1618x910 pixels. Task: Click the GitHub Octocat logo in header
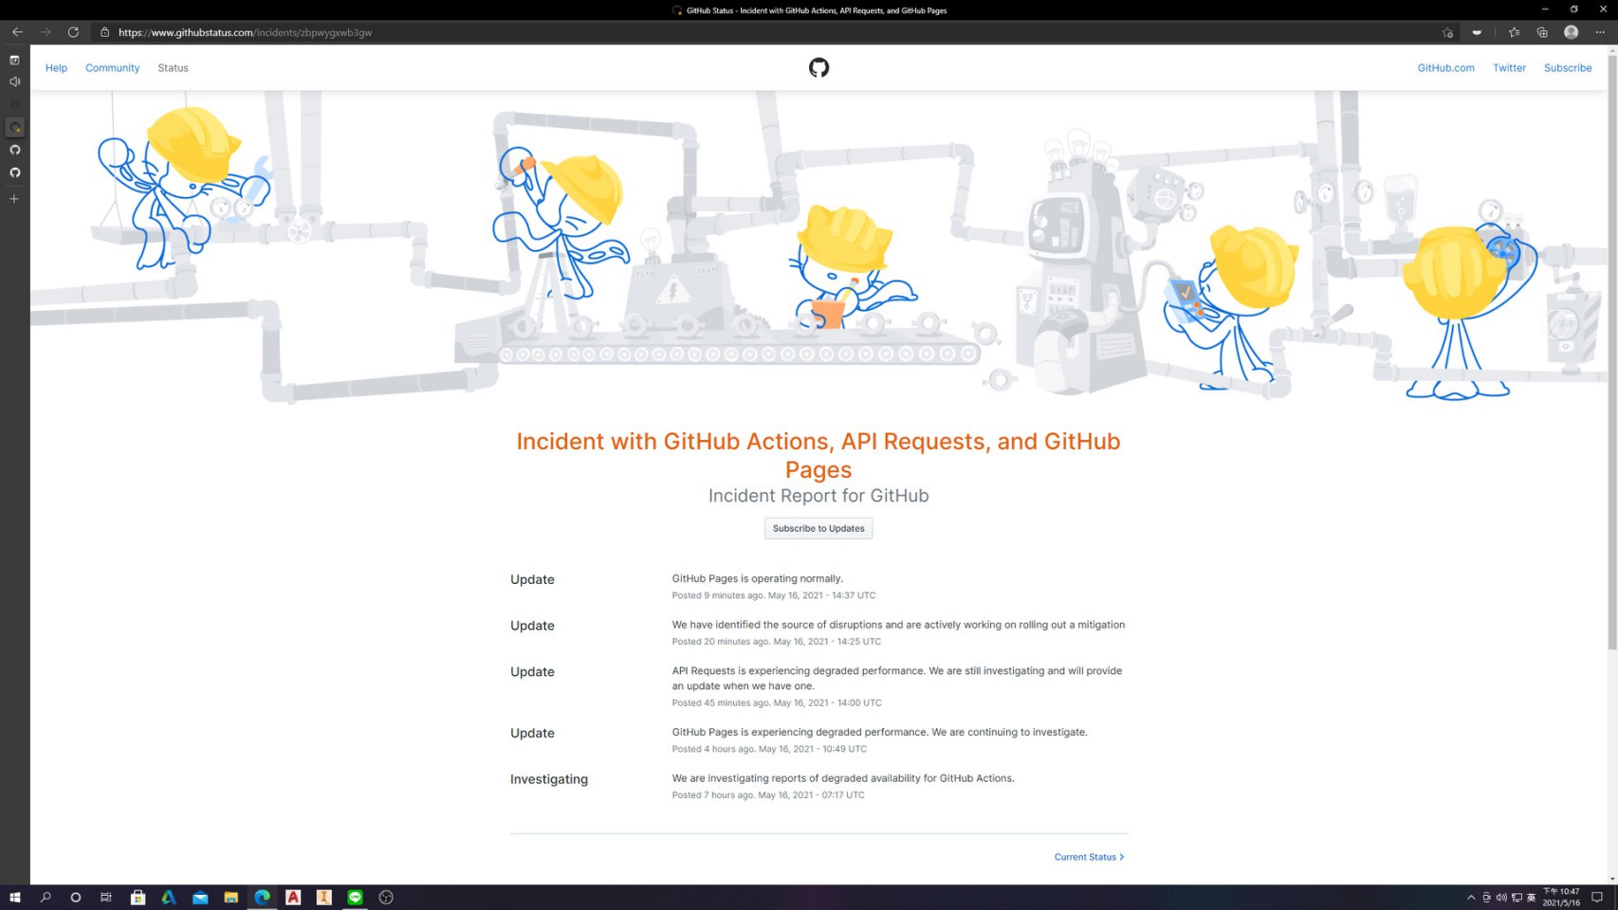(x=818, y=67)
